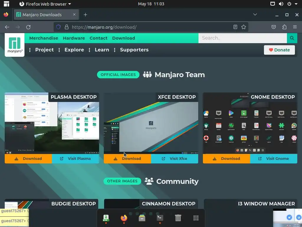Screen dimensions: 302x227
Task: Open the Hardware navigation link
Action: click(74, 38)
